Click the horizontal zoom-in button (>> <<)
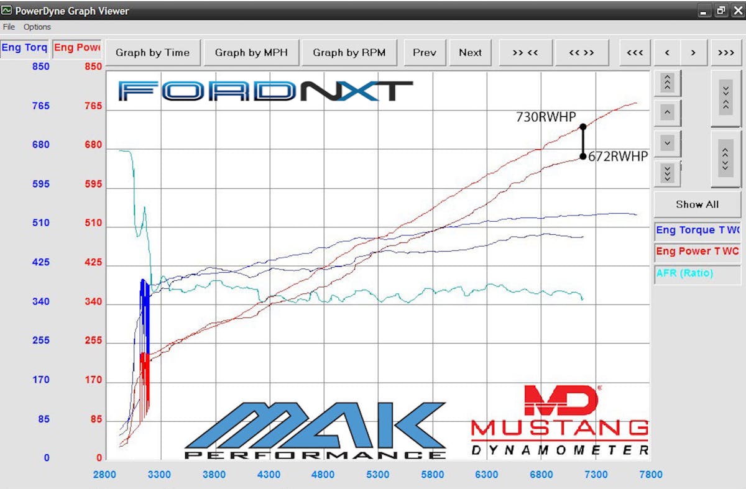 [x=525, y=53]
